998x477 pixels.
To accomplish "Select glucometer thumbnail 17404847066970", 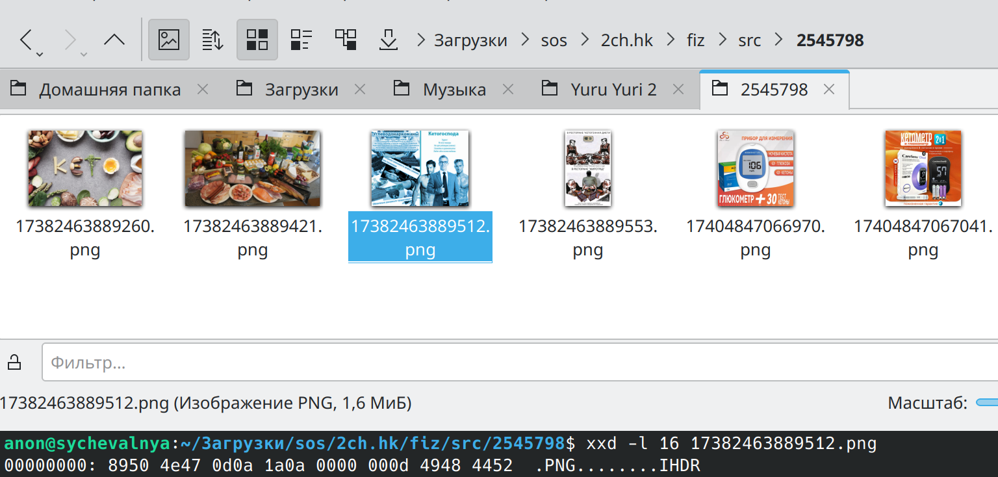I will click(756, 168).
